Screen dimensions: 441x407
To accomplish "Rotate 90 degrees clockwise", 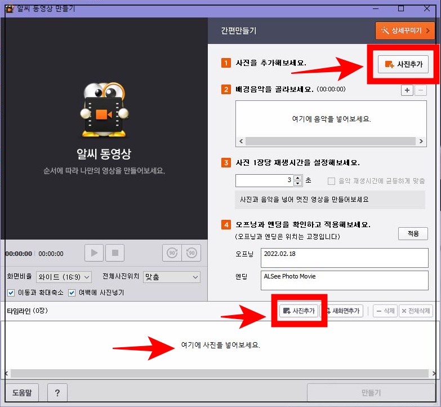I will tap(172, 253).
